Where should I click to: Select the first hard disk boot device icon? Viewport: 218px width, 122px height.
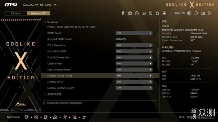[x=26, y=117]
